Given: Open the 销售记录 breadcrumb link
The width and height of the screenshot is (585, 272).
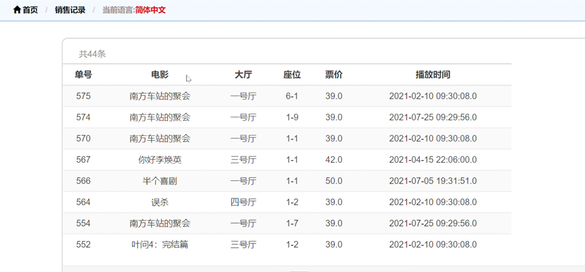Looking at the screenshot, I should (70, 10).
